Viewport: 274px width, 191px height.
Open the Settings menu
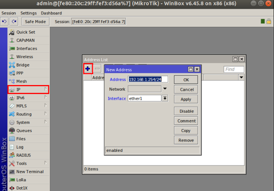28,13
